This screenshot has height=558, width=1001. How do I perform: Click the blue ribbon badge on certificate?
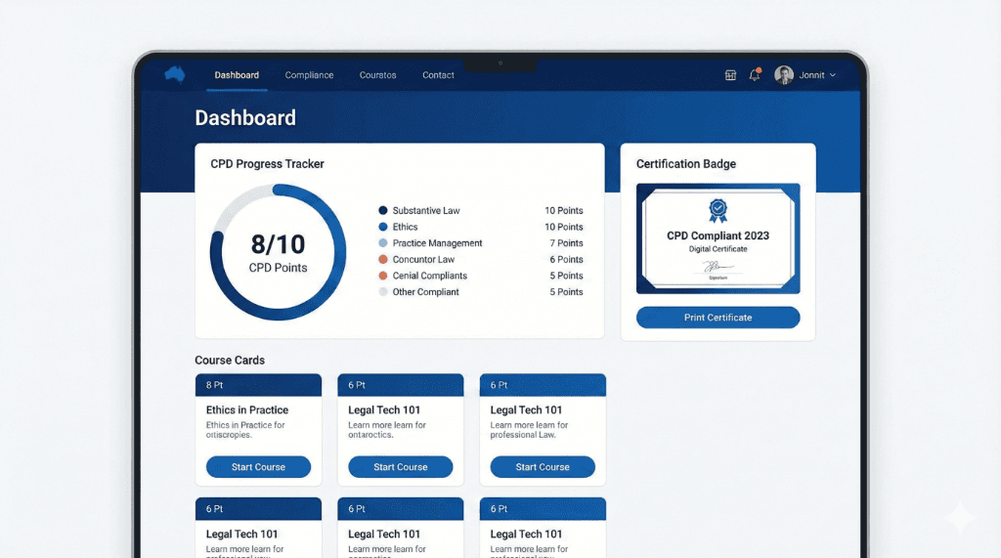coord(718,210)
